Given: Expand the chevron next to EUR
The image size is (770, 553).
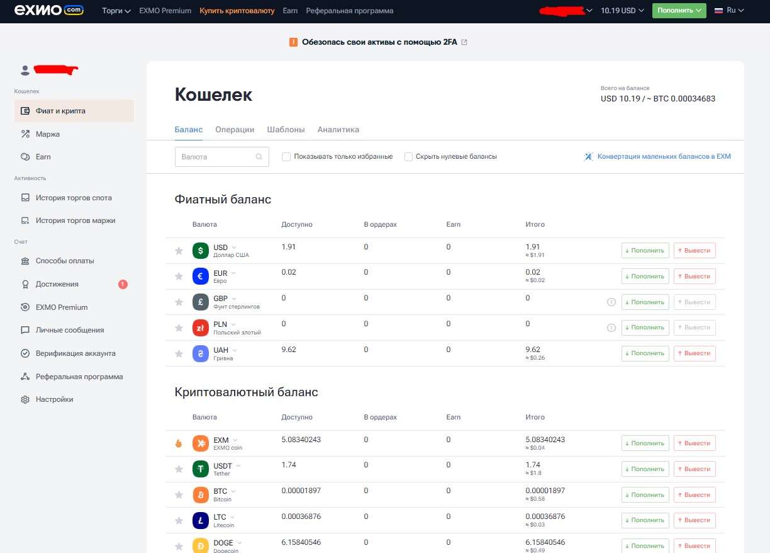Looking at the screenshot, I should coord(233,273).
